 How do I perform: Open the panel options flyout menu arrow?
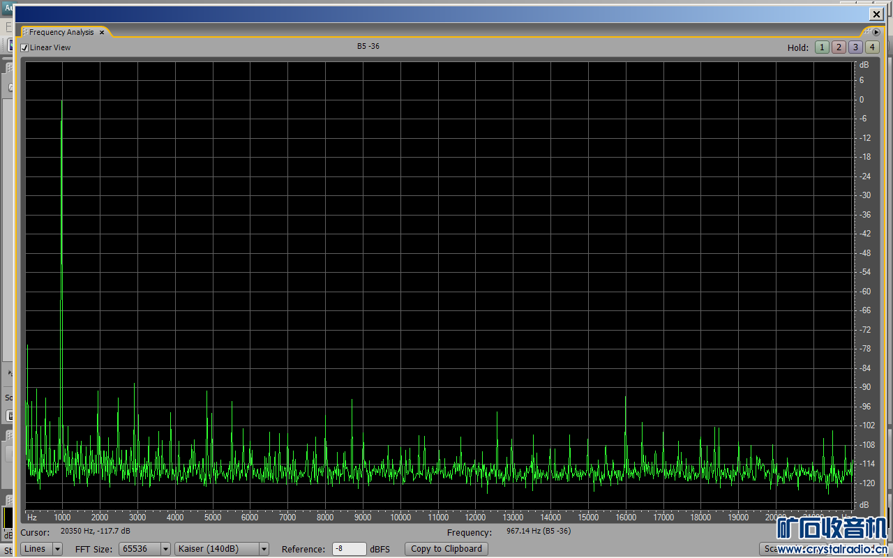pos(876,32)
